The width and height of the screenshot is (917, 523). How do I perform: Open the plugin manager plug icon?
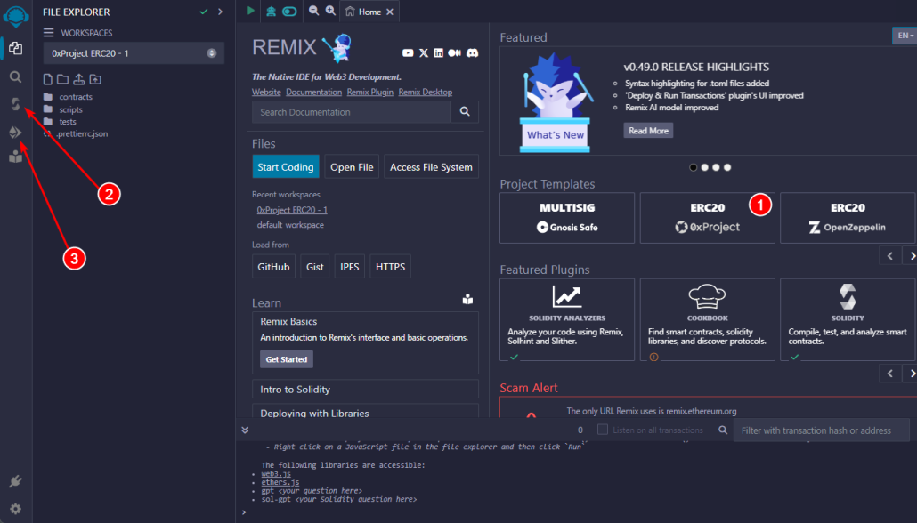pos(15,481)
